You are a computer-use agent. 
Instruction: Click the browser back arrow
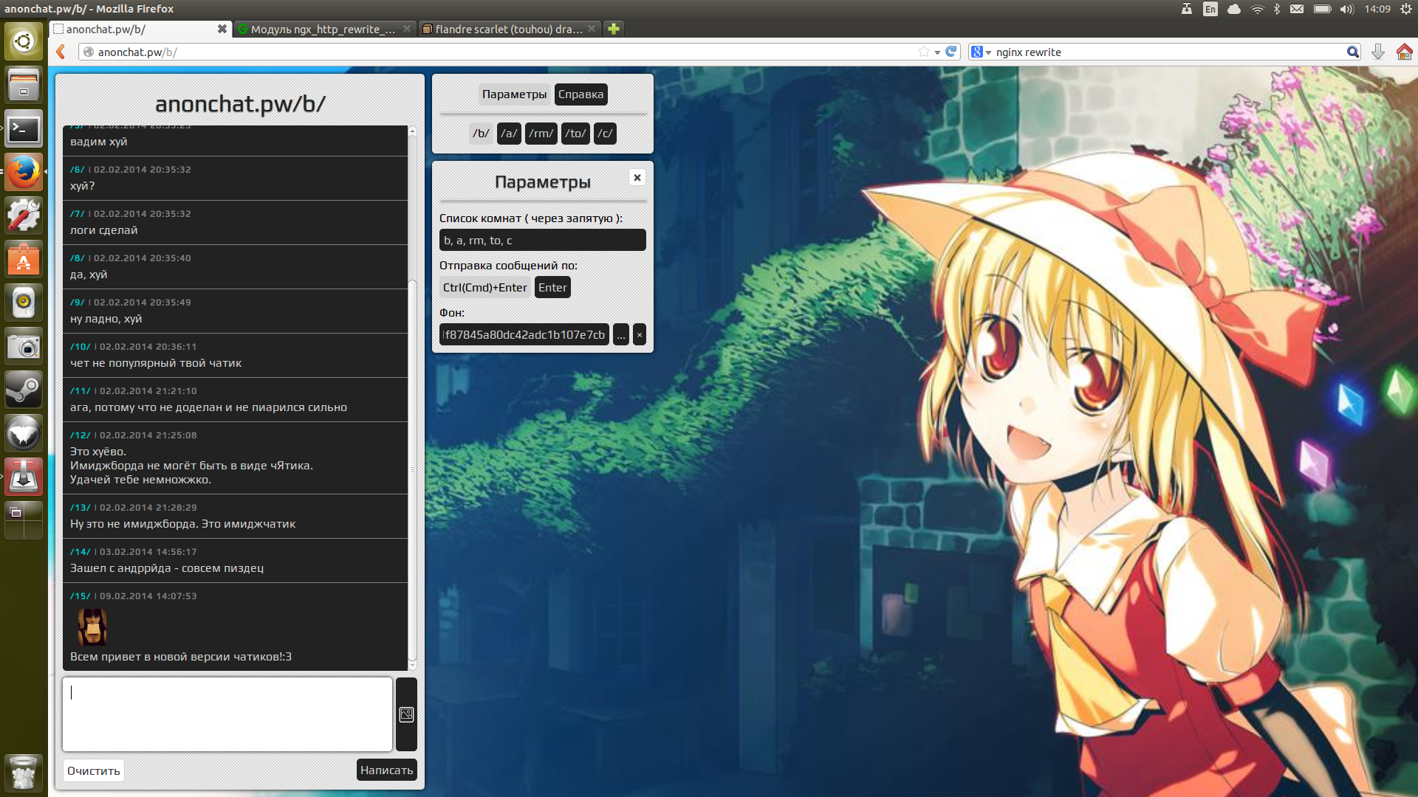point(61,52)
